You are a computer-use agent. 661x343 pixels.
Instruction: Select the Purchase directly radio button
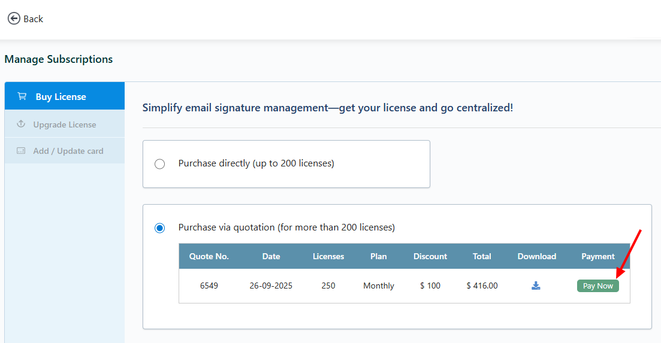point(159,164)
